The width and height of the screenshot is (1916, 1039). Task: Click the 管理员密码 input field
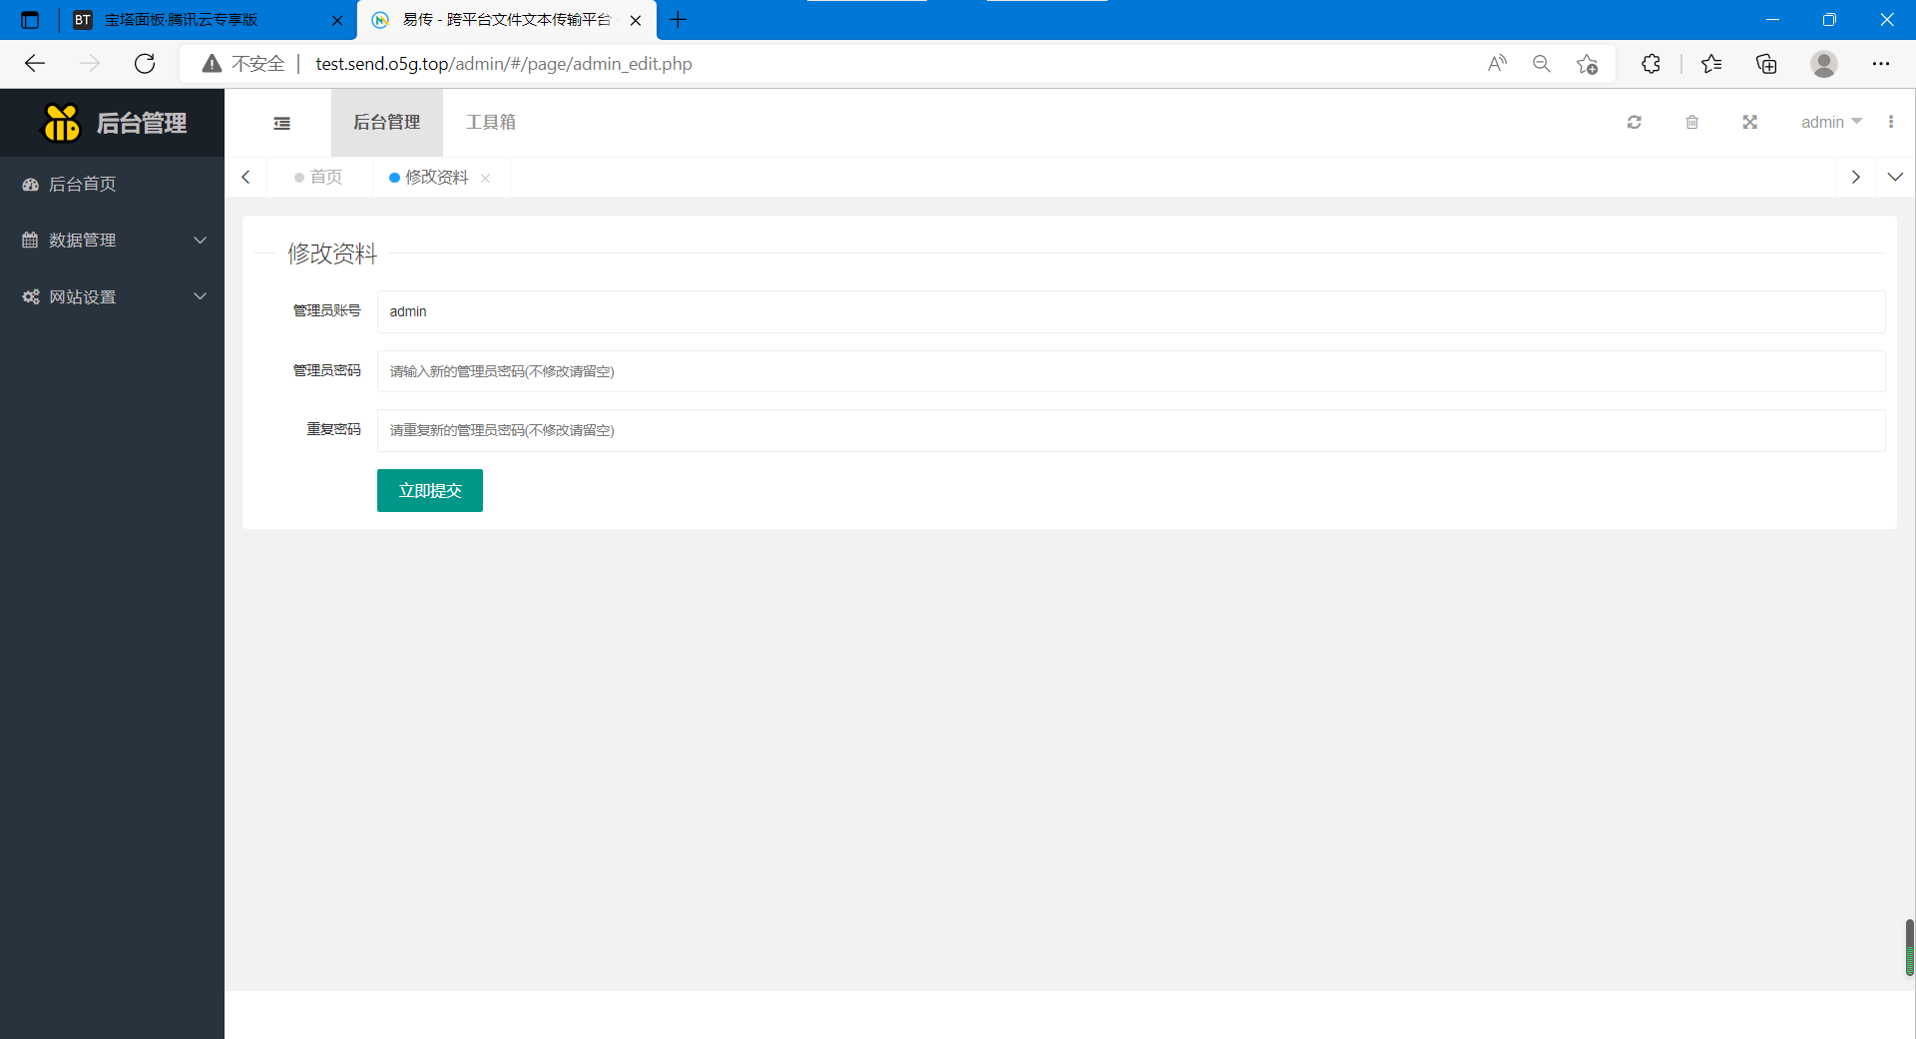tap(1131, 371)
